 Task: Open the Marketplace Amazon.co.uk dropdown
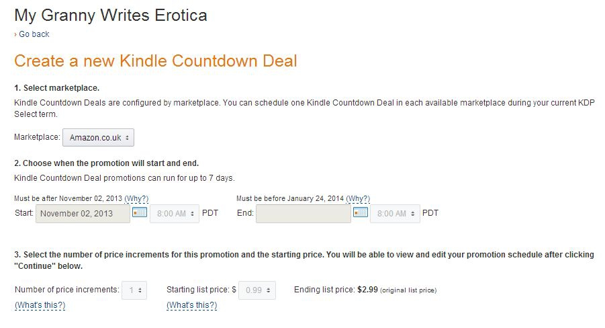click(99, 138)
